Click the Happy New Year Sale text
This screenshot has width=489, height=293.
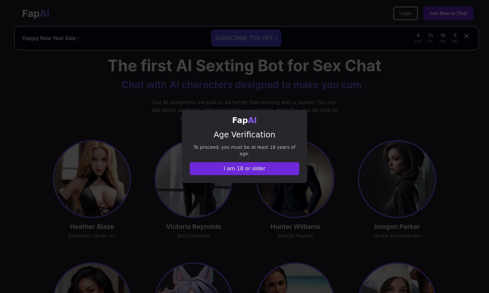49,38
